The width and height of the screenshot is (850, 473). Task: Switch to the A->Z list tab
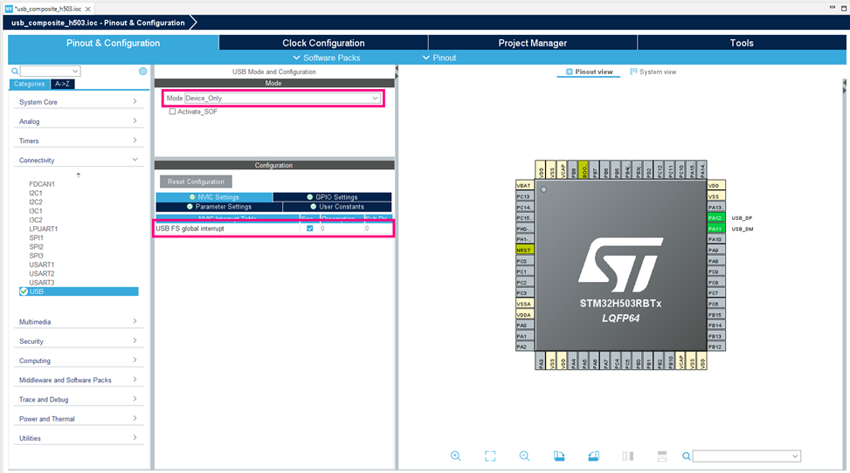tap(62, 84)
